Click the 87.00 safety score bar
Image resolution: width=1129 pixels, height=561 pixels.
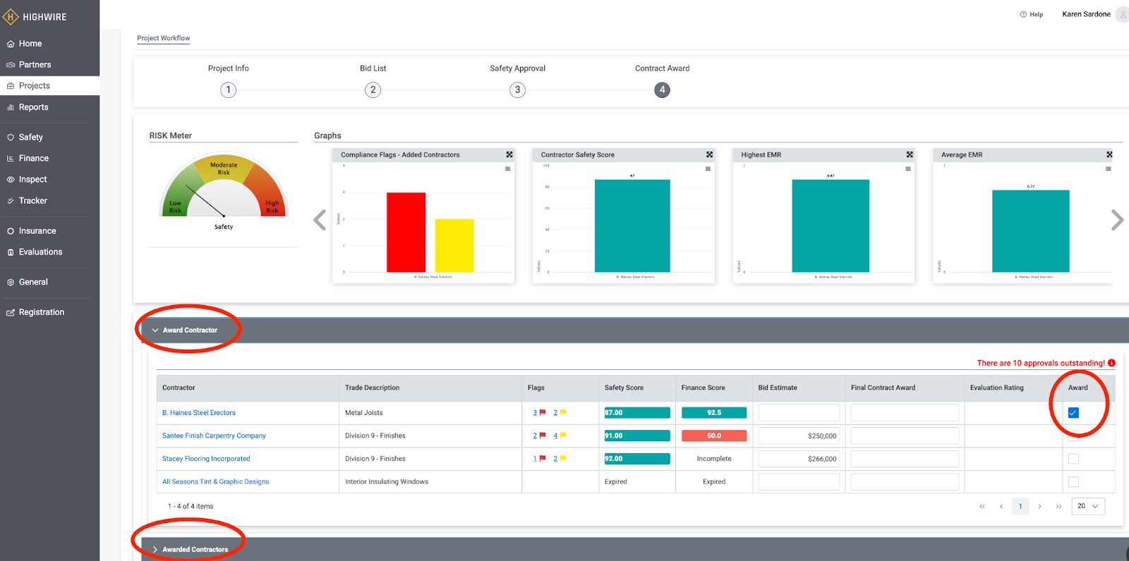[x=637, y=413]
